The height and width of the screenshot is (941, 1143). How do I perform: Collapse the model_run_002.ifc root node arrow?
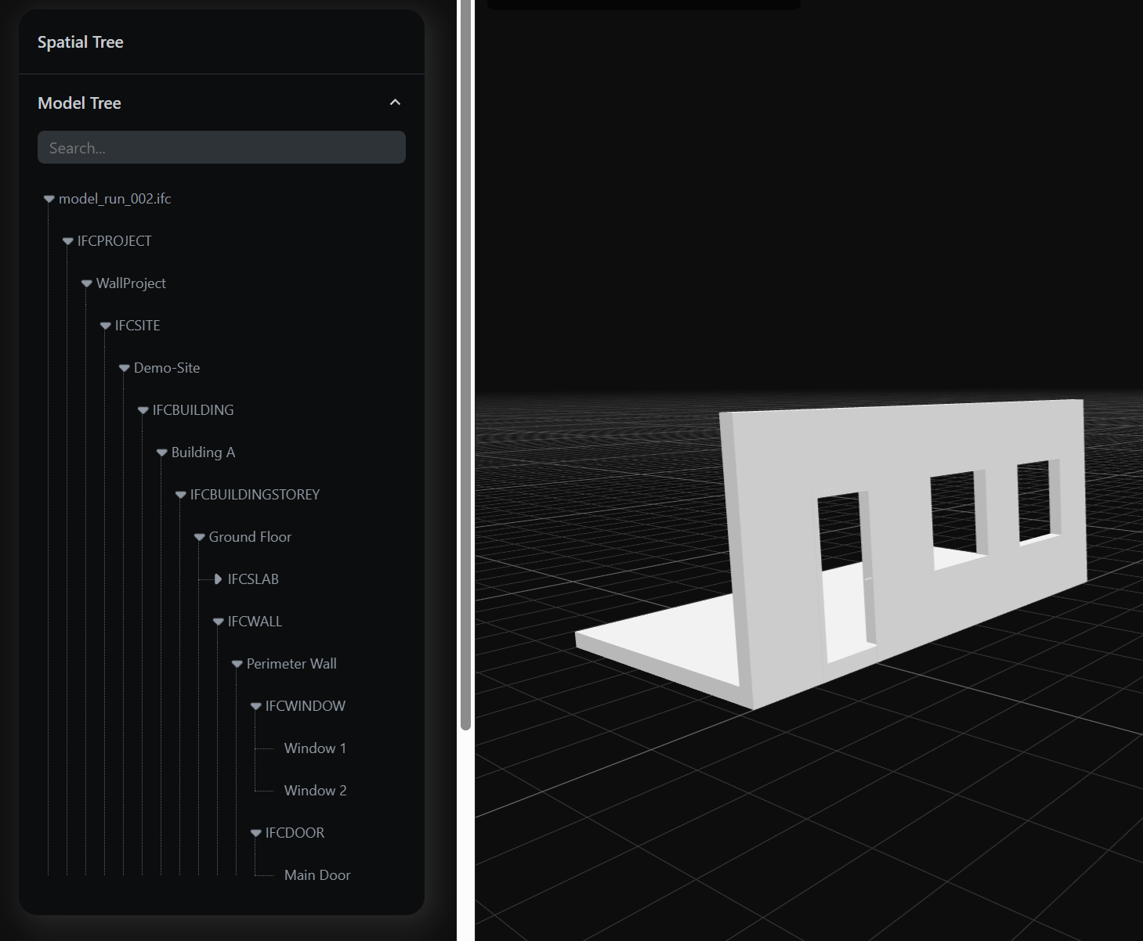click(49, 199)
